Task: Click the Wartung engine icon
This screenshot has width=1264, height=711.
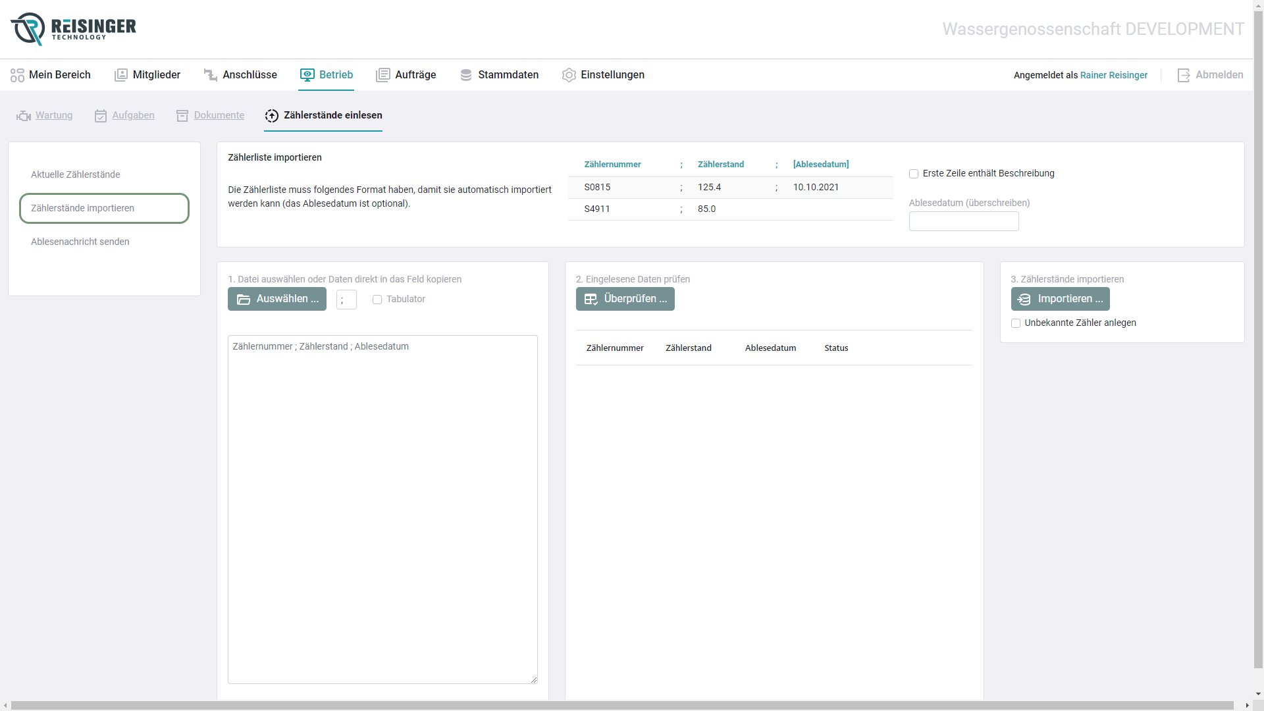Action: tap(24, 116)
